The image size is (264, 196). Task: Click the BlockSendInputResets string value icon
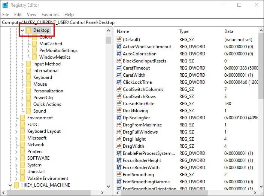point(119,61)
